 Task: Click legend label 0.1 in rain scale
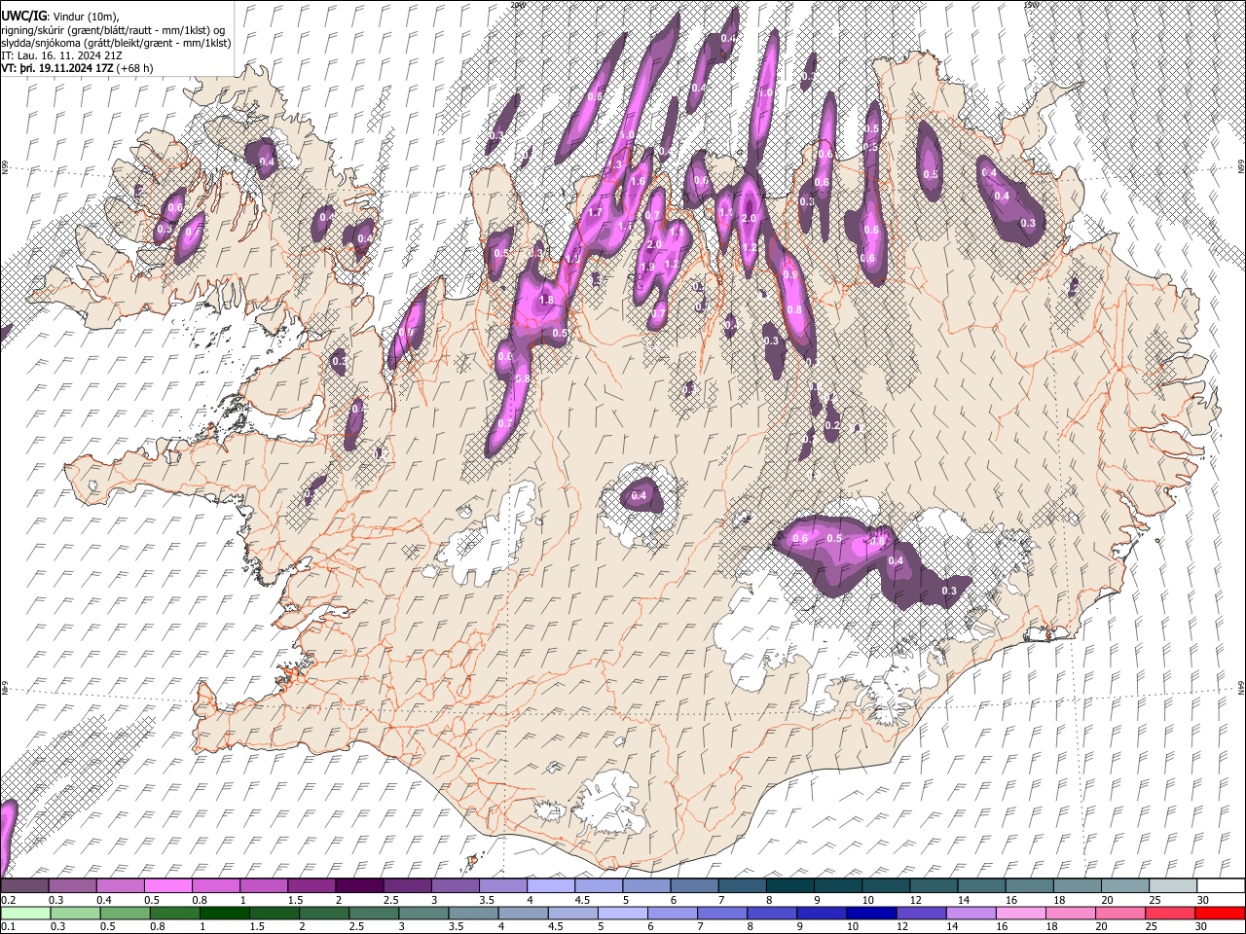[x=8, y=926]
